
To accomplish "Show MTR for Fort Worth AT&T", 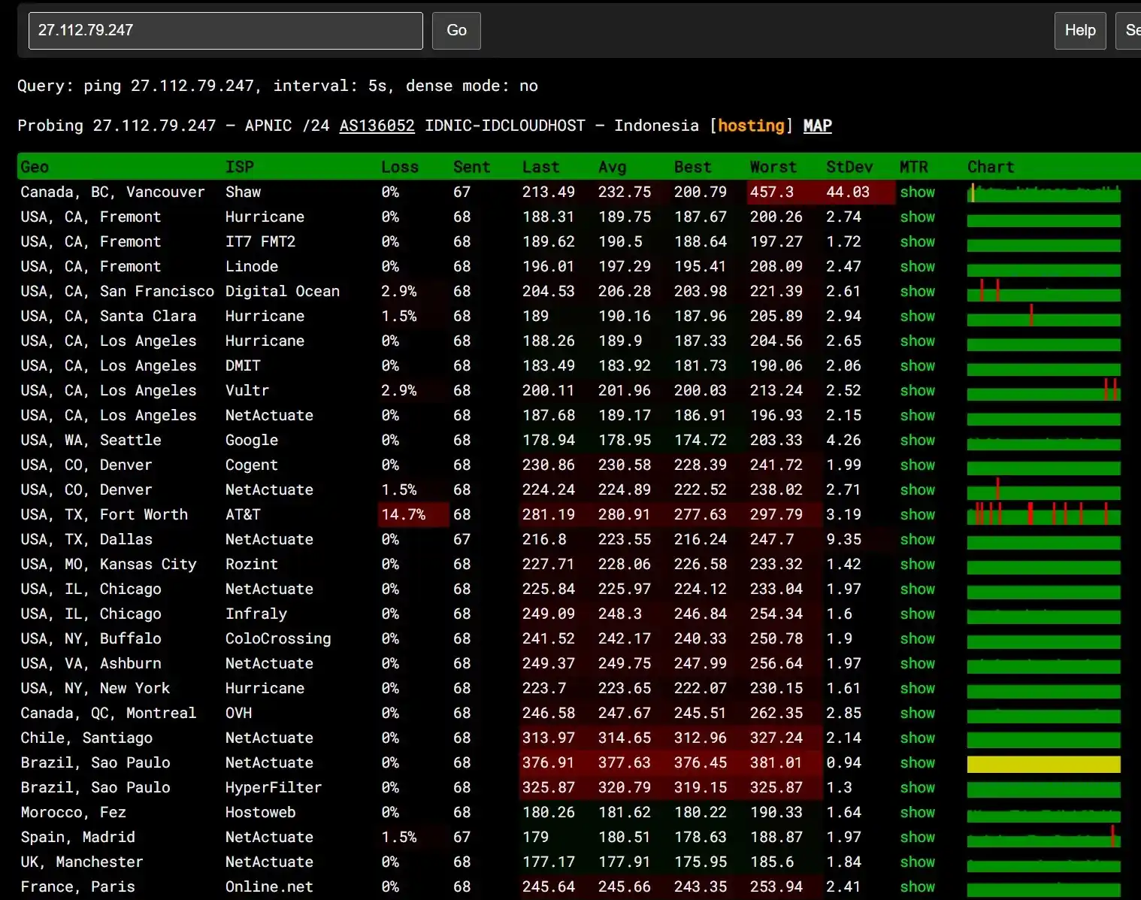I will click(x=918, y=515).
